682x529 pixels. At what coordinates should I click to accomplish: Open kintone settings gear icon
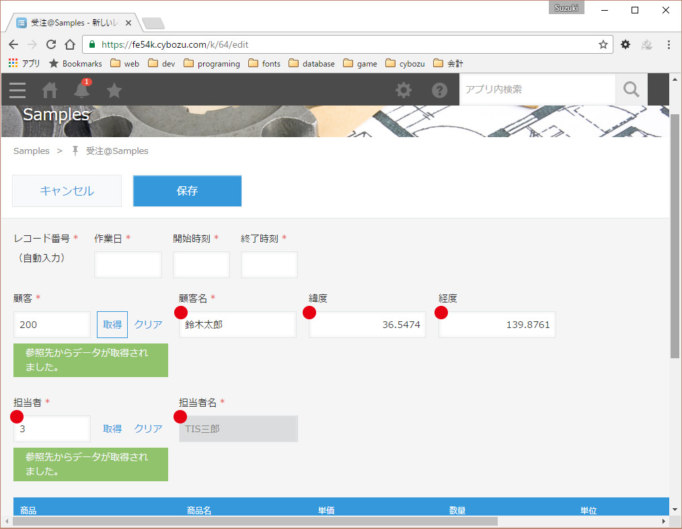tap(403, 90)
